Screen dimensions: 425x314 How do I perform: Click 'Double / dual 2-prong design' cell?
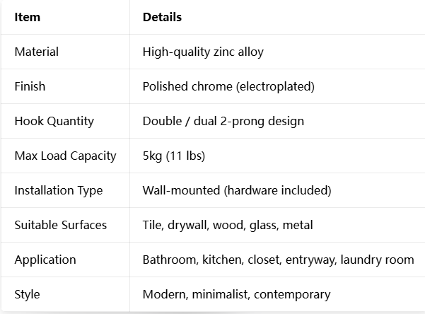pos(223,121)
